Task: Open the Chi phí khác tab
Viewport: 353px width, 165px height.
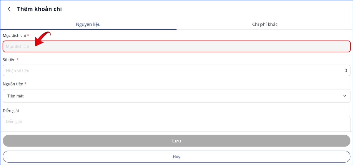Action: (x=265, y=24)
